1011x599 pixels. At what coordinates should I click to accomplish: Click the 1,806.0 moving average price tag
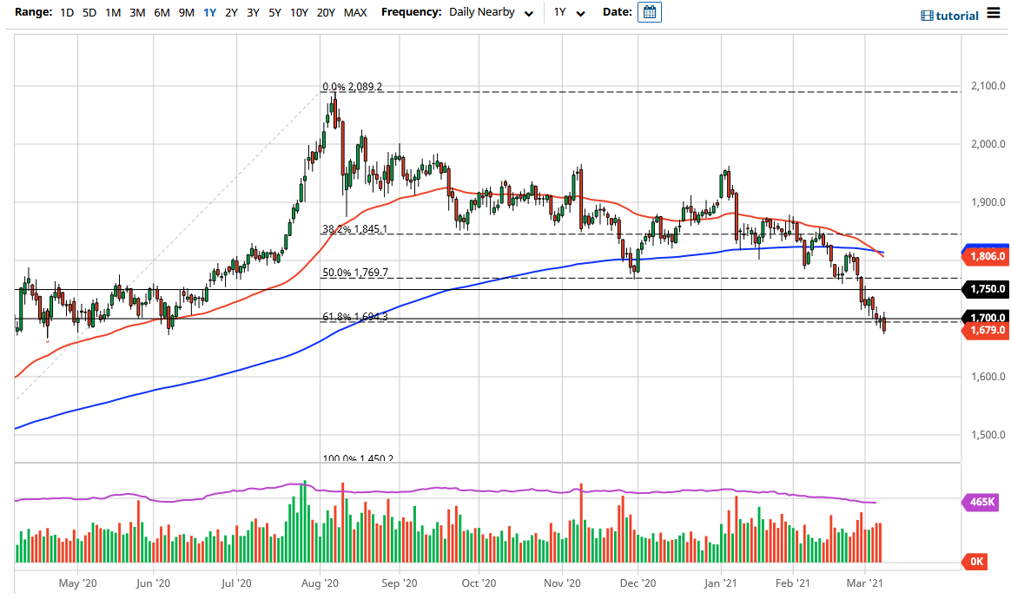coord(986,256)
